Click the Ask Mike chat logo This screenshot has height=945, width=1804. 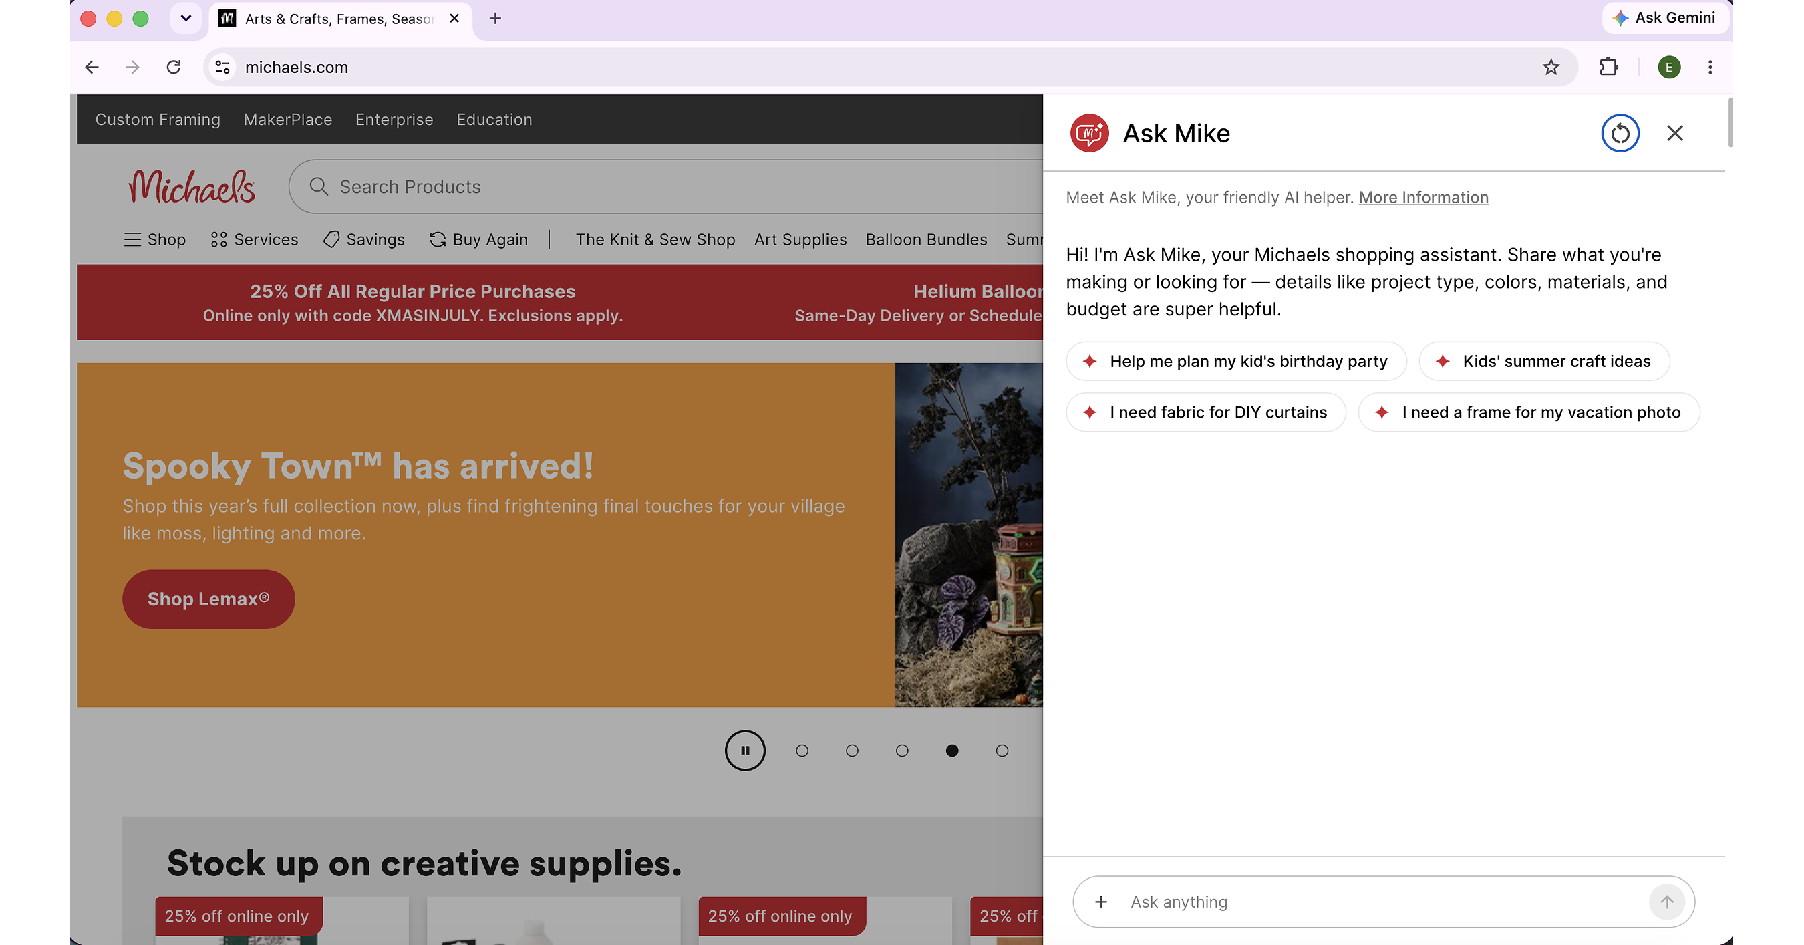click(1089, 133)
